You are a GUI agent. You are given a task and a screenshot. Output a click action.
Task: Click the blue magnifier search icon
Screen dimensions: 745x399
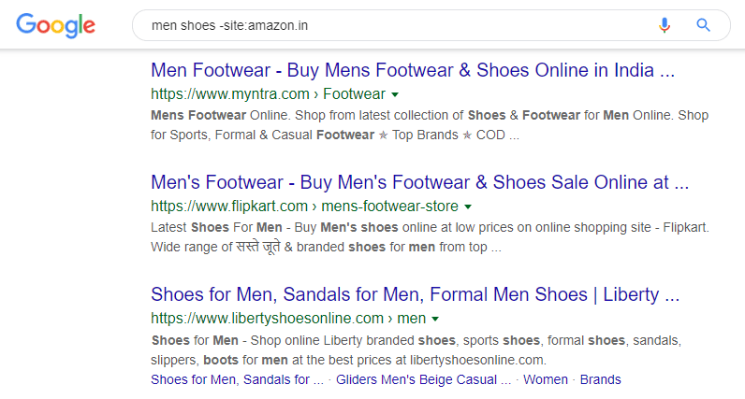click(703, 24)
